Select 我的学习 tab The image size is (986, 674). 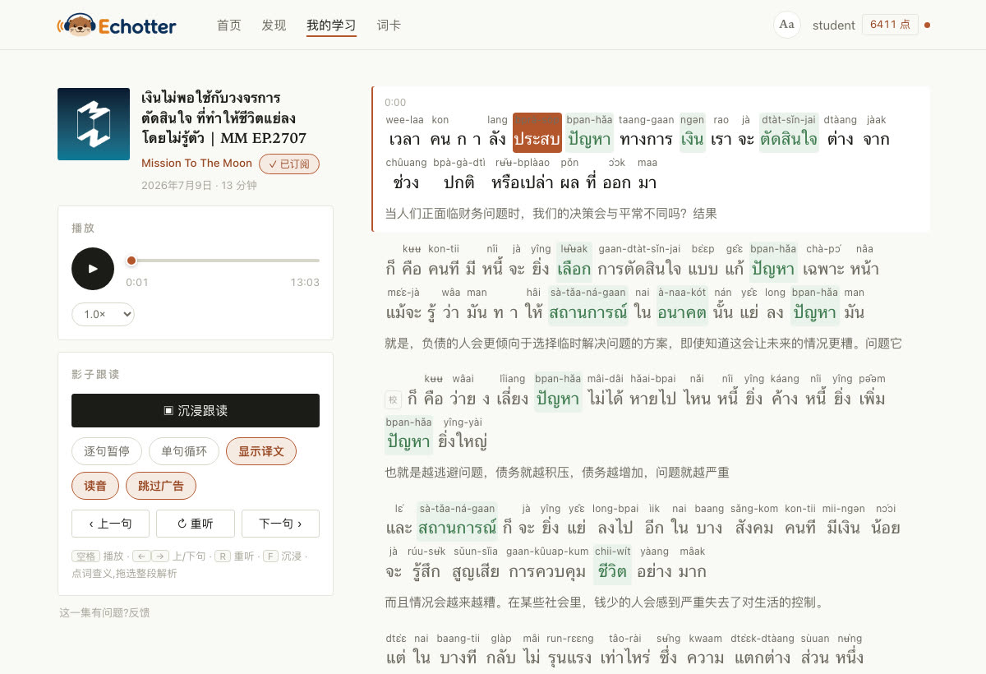331,25
